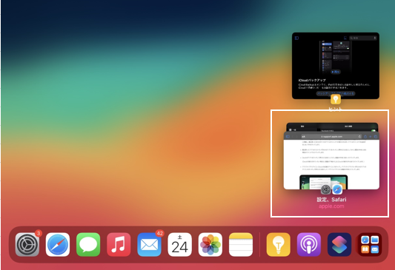The height and width of the screenshot is (270, 395).
Task: Open the Notes app in dock
Action: (241, 244)
